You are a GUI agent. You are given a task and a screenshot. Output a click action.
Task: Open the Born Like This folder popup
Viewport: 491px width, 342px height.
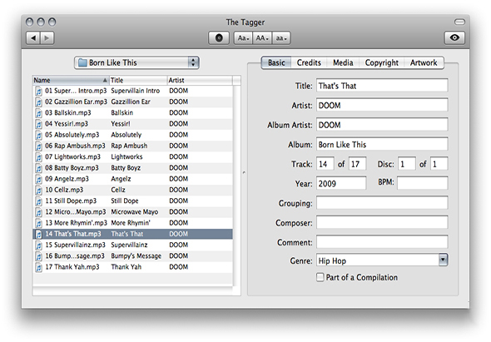click(136, 62)
